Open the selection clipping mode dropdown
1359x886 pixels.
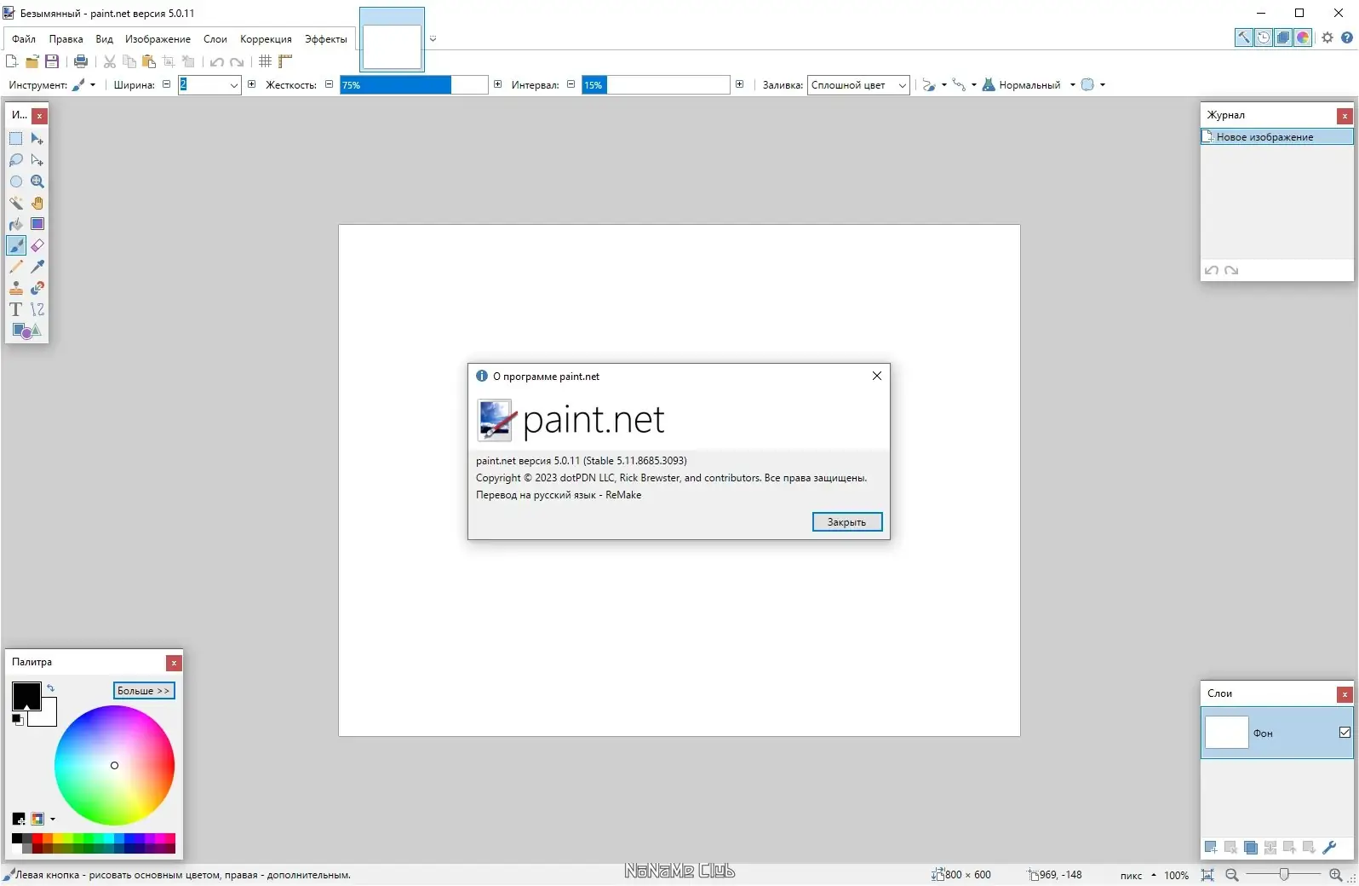coord(1093,85)
